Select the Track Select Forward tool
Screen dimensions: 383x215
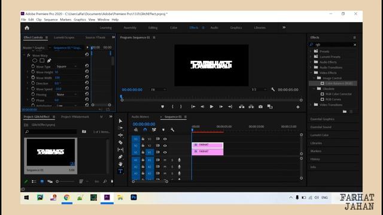120,128
